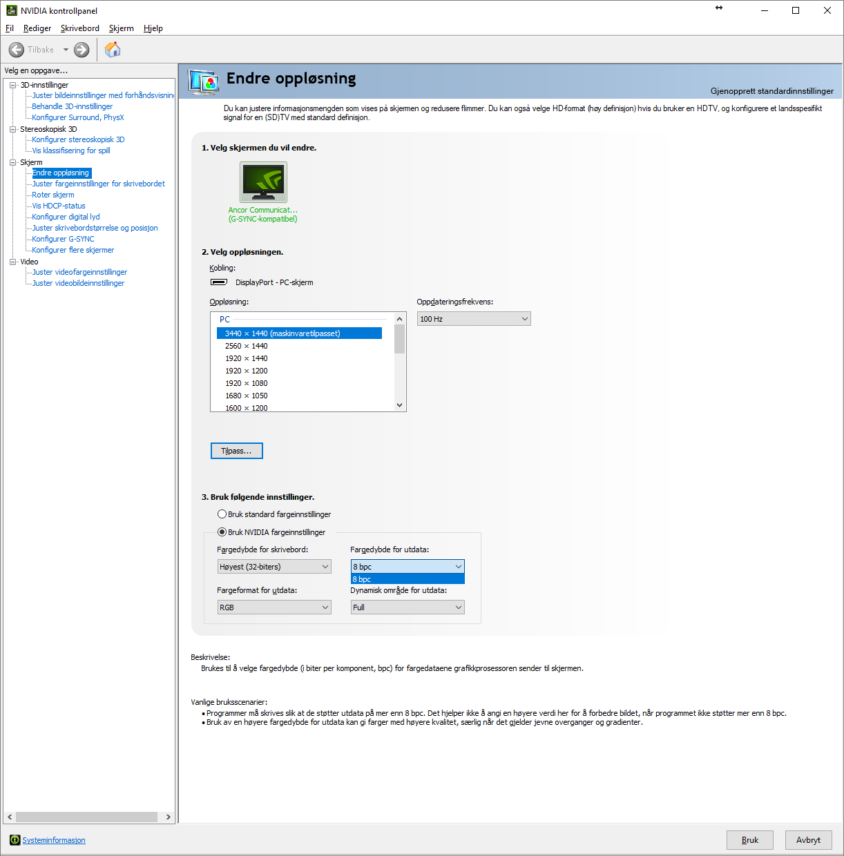
Task: Open Konfigurer stereoskopisk 3D
Action: [x=78, y=139]
